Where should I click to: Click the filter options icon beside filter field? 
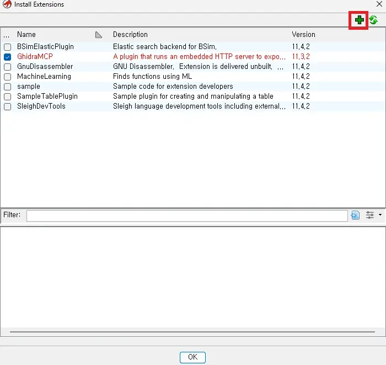[x=355, y=215]
